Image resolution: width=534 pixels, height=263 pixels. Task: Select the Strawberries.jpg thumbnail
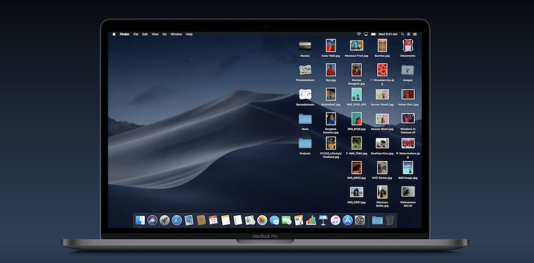click(x=382, y=70)
